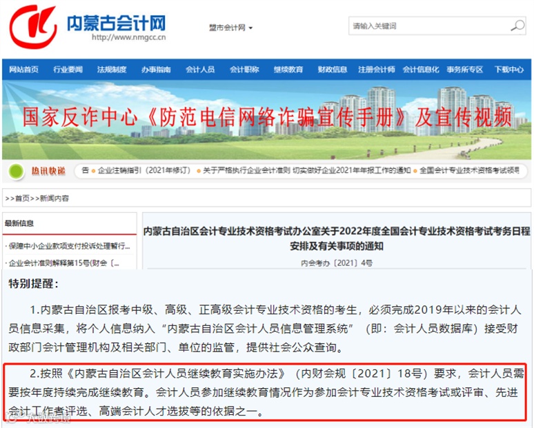Click the 国家反诈中心 anti-fraud banner
The height and width of the screenshot is (428, 534).
tap(267, 120)
